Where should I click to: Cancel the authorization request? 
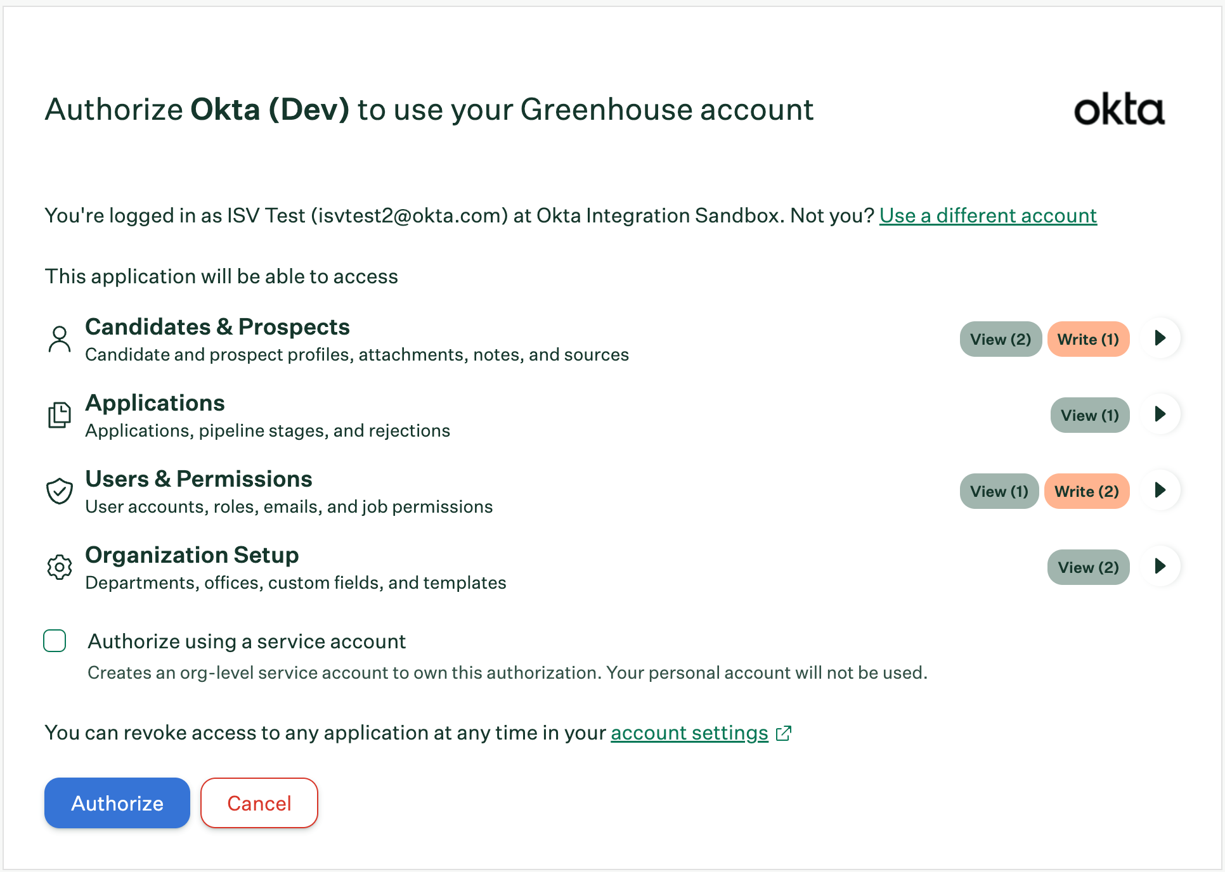click(x=259, y=803)
